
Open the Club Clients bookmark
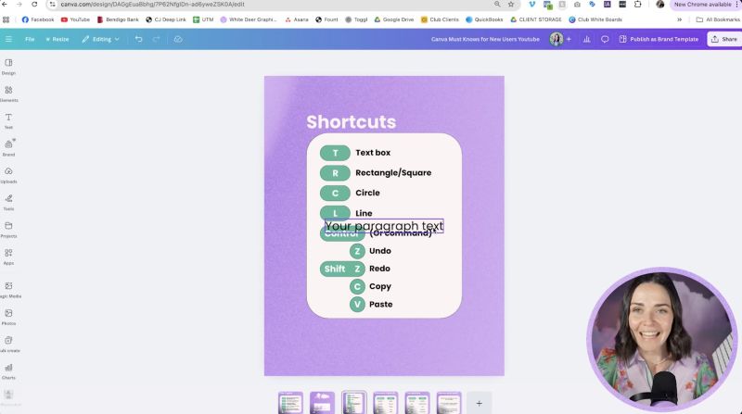(x=440, y=19)
